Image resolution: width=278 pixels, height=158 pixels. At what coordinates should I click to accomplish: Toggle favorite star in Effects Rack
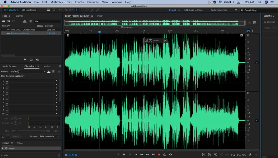pyautogui.click(x=59, y=72)
